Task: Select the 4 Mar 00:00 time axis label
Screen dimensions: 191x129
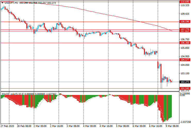Action: (x=90, y=126)
